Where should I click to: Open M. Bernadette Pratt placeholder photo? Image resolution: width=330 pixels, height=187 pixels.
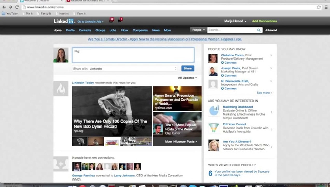pos(213,84)
